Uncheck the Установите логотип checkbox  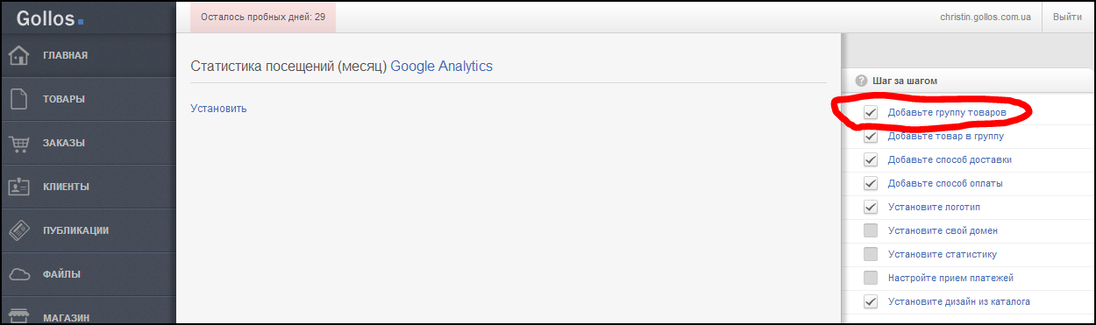click(871, 207)
